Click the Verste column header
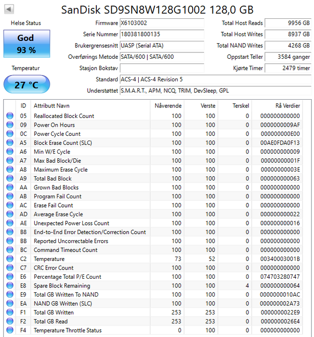 [201, 106]
